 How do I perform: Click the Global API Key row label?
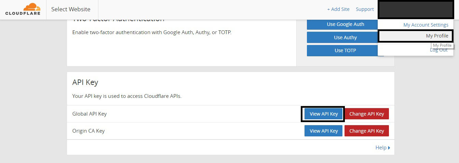[x=90, y=114]
